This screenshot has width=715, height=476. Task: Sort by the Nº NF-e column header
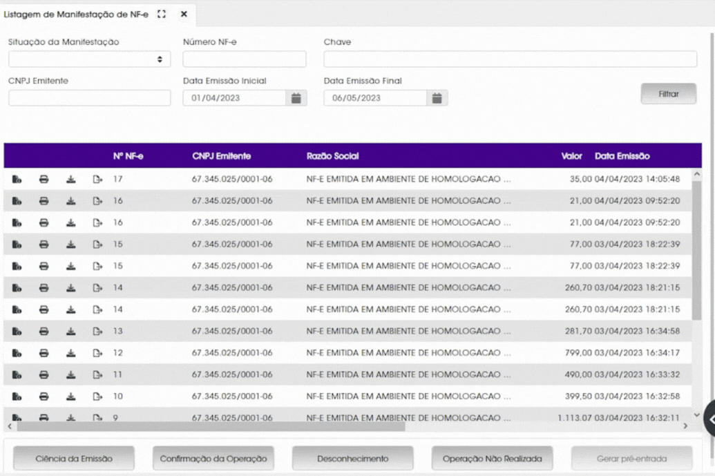click(128, 156)
